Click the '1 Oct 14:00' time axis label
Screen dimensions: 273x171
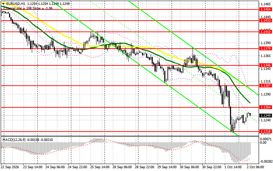click(233, 167)
